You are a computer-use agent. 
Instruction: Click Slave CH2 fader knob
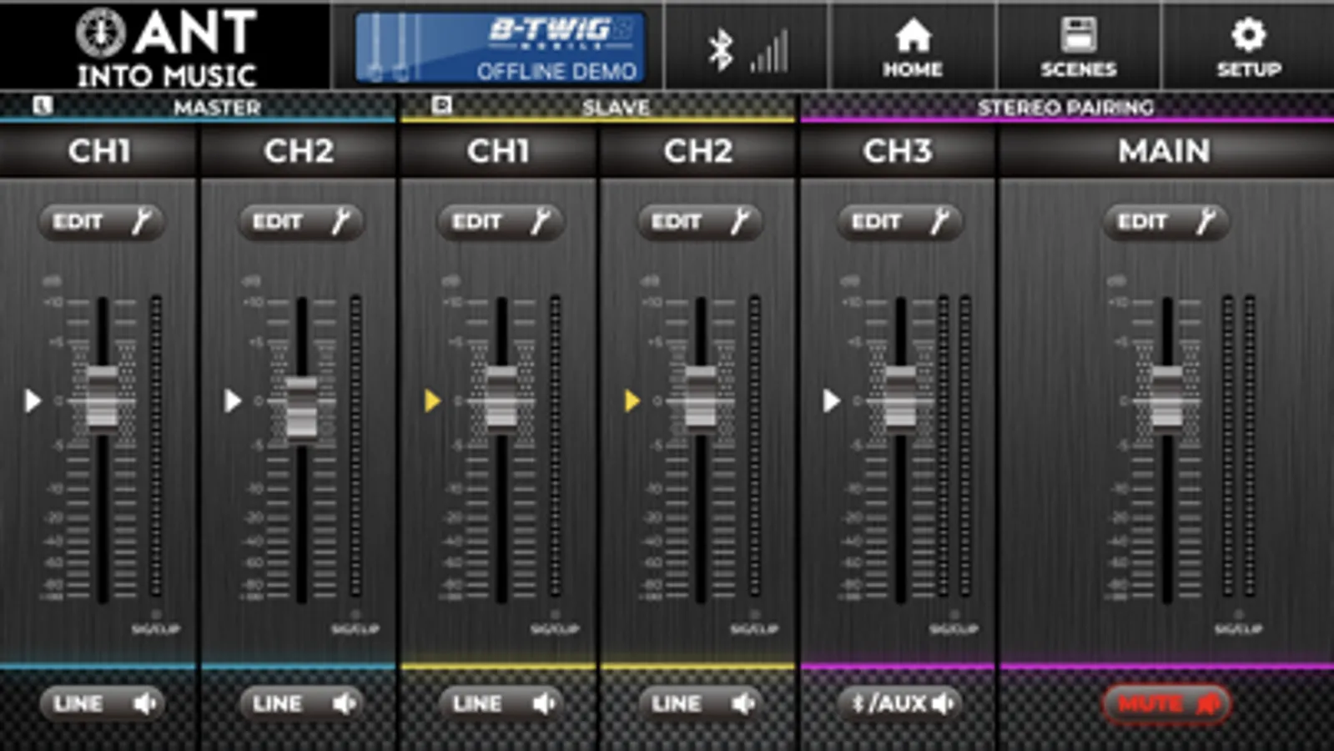pos(700,397)
